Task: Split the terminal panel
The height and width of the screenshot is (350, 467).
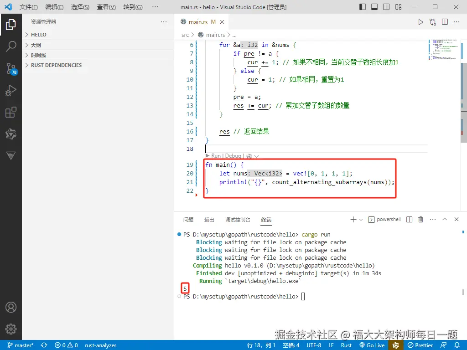Action: click(x=409, y=219)
